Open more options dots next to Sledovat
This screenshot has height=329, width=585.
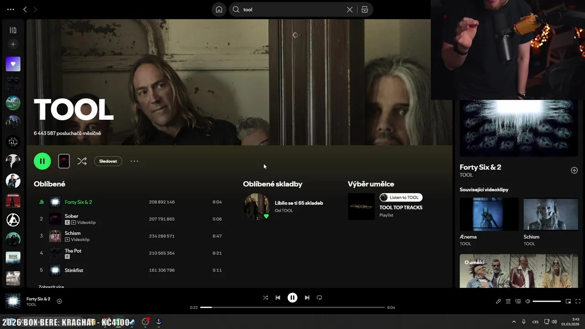(x=134, y=161)
